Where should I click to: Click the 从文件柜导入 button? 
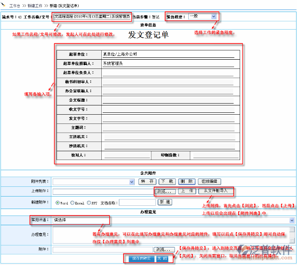pos(216,191)
